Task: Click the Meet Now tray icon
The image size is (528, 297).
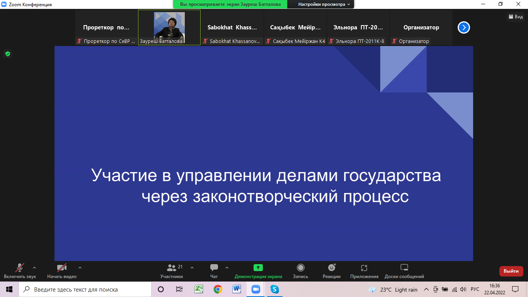Action: click(436, 290)
